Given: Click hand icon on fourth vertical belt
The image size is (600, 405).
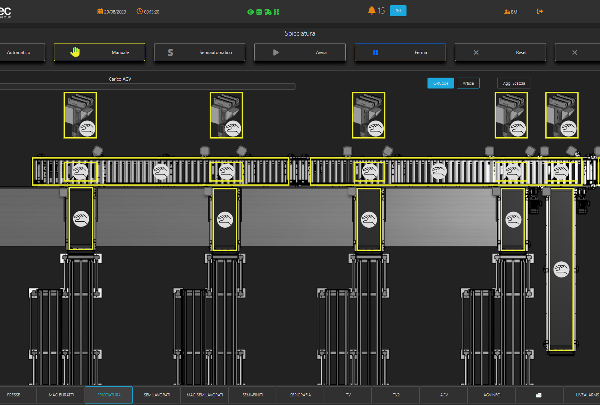Looking at the screenshot, I should (513, 220).
